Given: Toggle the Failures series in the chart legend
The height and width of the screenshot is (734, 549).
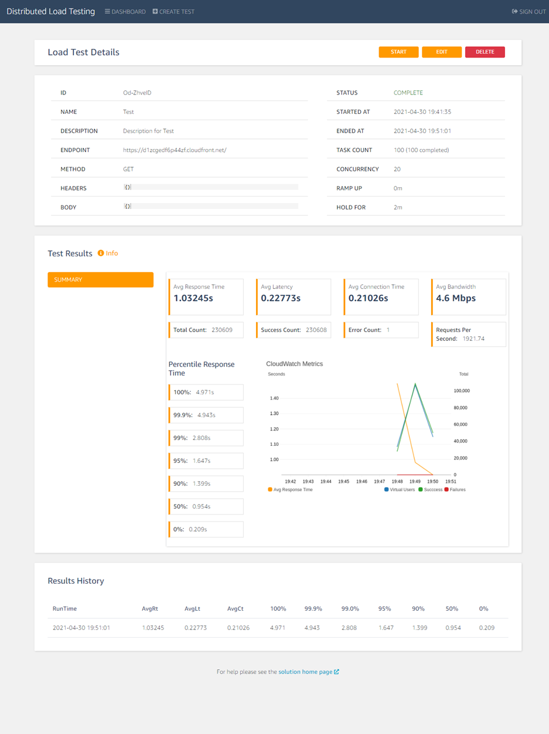Looking at the screenshot, I should coord(459,489).
